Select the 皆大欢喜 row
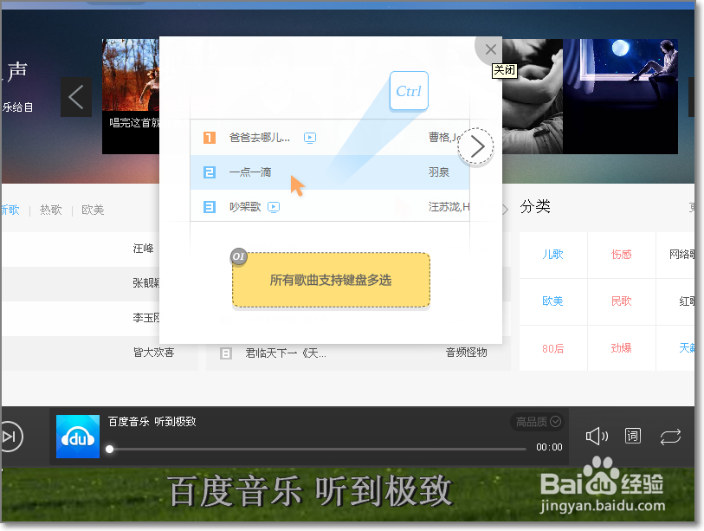Image resolution: width=704 pixels, height=531 pixels. (x=100, y=353)
